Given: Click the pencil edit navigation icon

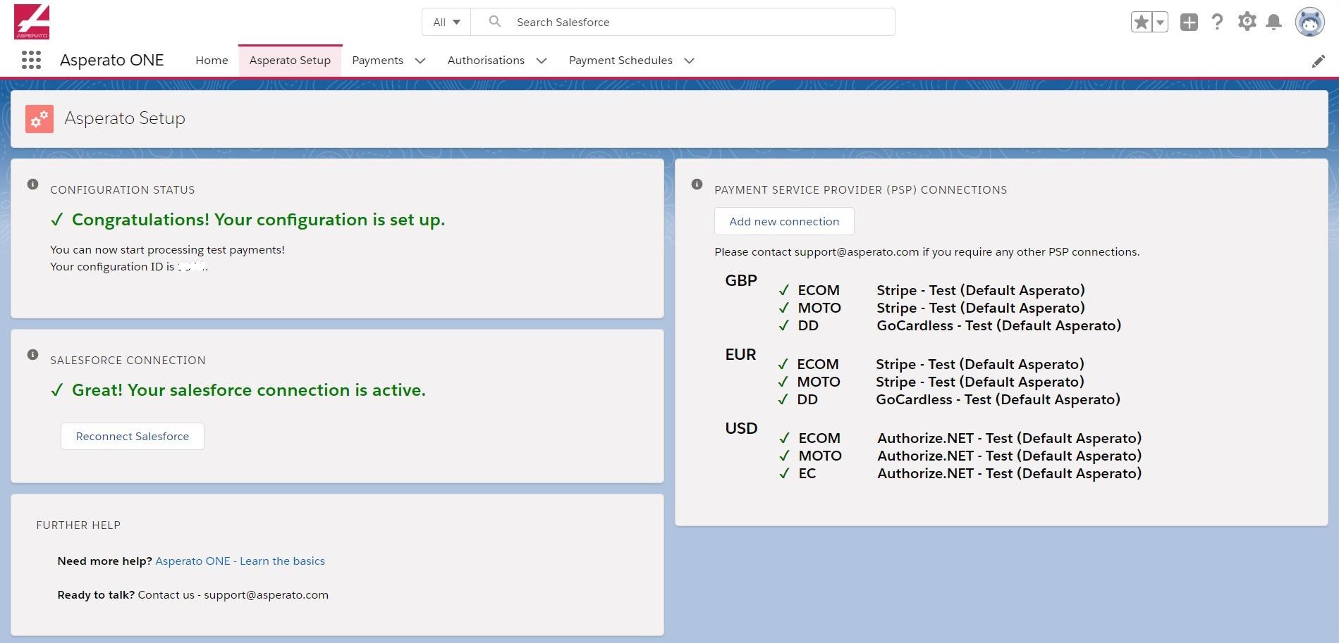Looking at the screenshot, I should (1318, 61).
